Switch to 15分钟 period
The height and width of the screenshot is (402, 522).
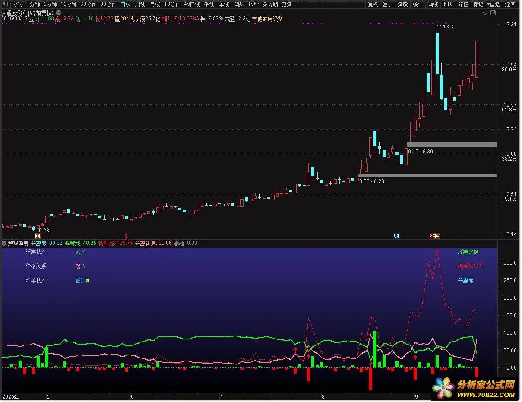click(x=69, y=4)
